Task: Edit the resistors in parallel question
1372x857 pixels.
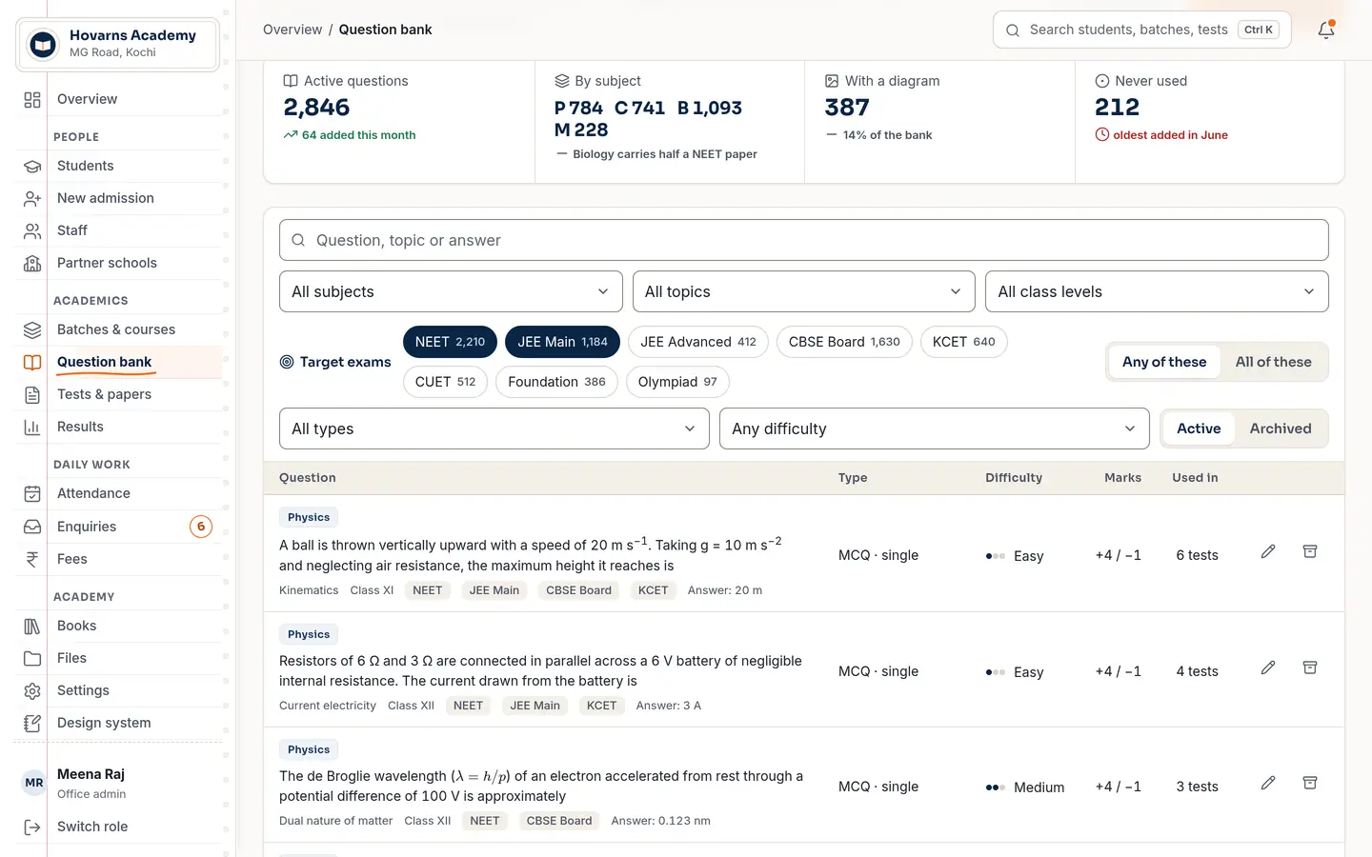Action: [x=1268, y=668]
